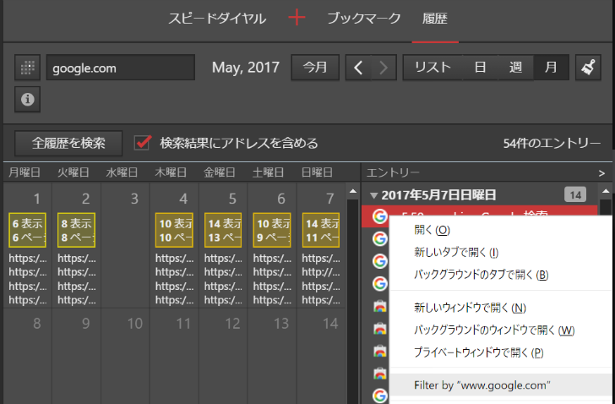This screenshot has width=615, height=404.
Task: Click May 5 summary box 14 表示
Action: coord(223,230)
